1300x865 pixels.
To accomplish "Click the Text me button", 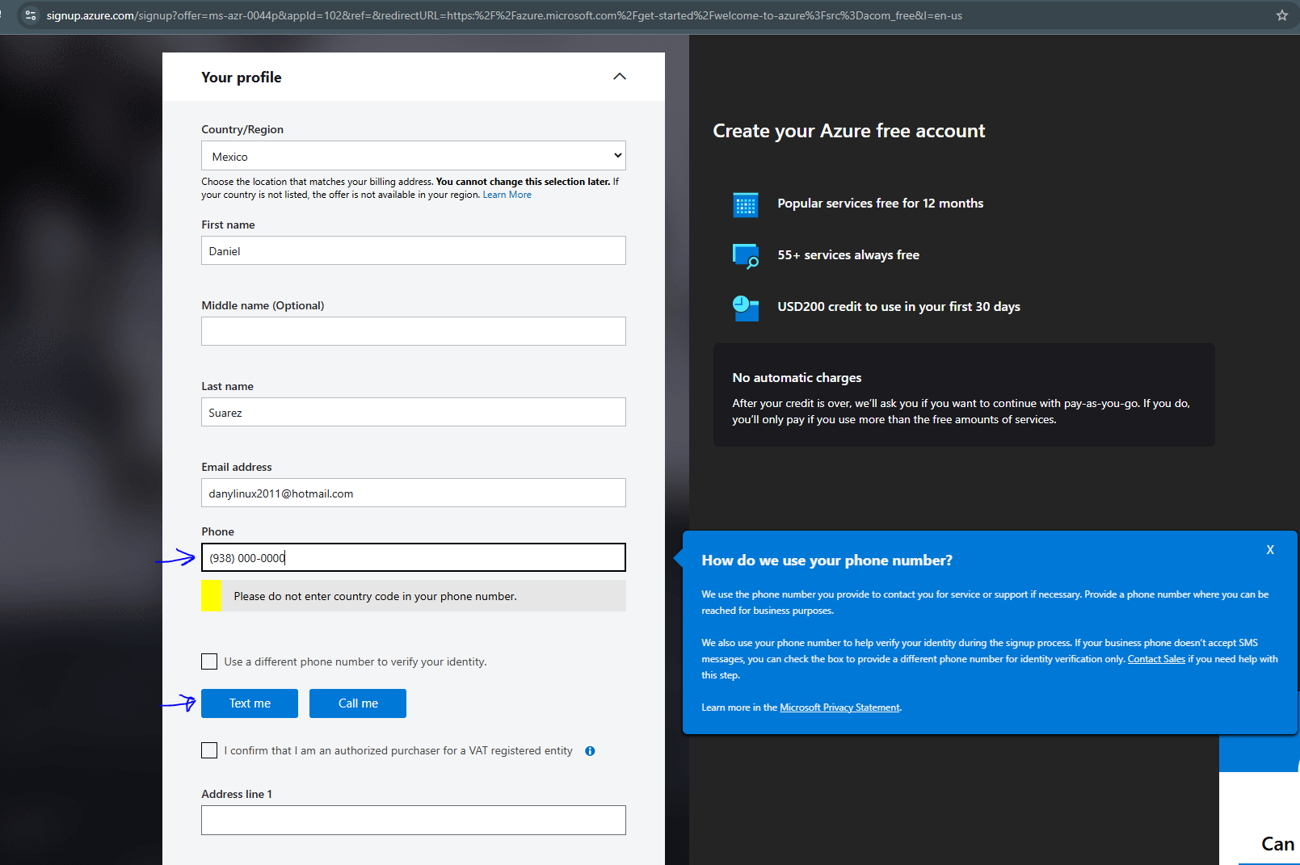I will [250, 703].
